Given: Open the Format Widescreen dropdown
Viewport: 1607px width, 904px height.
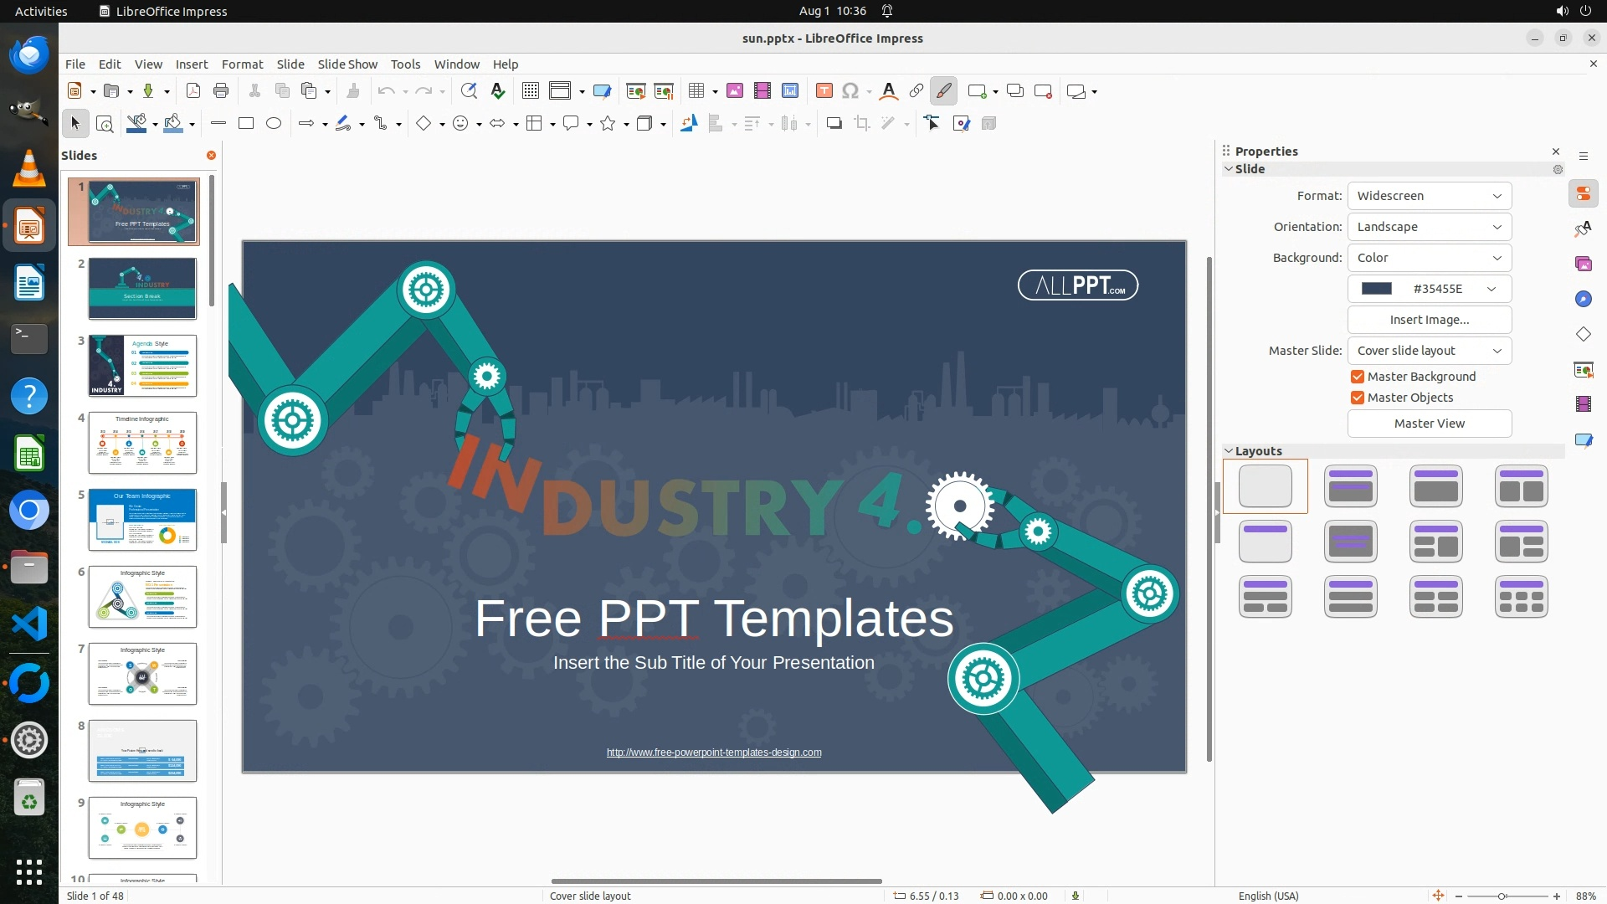Looking at the screenshot, I should click(x=1429, y=196).
